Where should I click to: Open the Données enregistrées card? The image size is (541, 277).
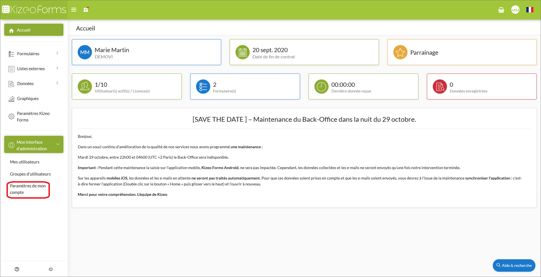coord(482,87)
